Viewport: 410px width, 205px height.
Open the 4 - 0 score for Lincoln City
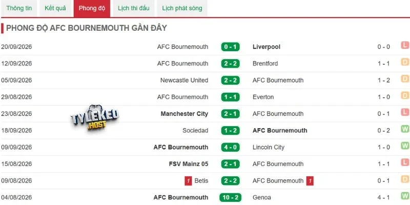tap(230, 147)
